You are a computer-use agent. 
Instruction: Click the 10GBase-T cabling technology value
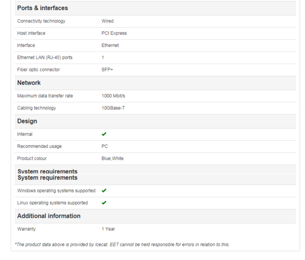[113, 108]
